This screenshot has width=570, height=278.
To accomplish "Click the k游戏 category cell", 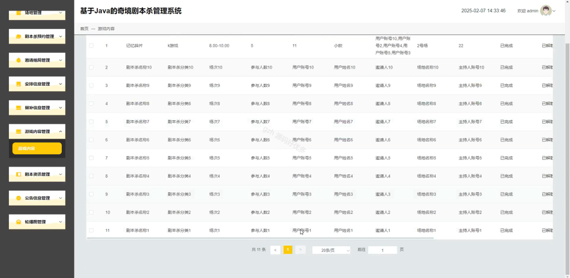I will pos(173,46).
